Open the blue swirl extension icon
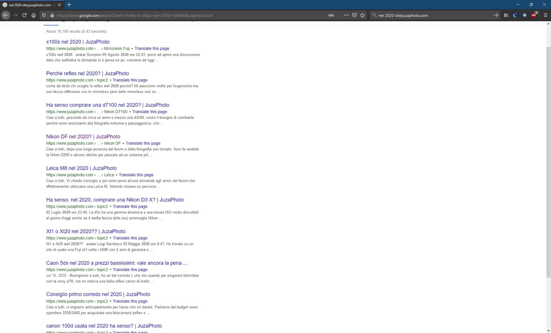551x333 pixels. click(x=515, y=15)
